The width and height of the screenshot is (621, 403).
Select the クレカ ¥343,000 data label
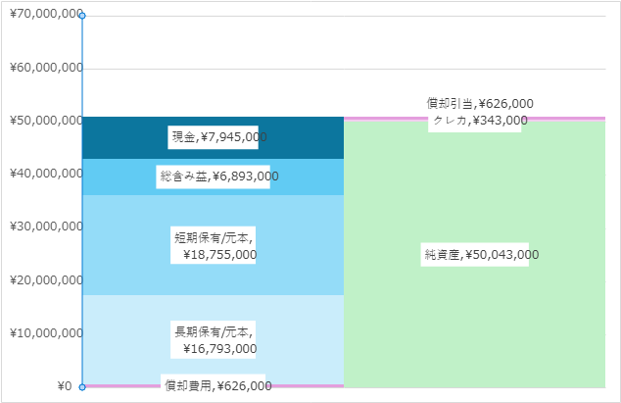[480, 121]
